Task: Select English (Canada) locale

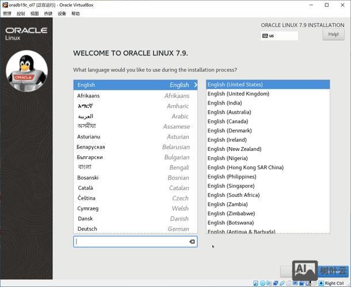Action: [x=228, y=122]
